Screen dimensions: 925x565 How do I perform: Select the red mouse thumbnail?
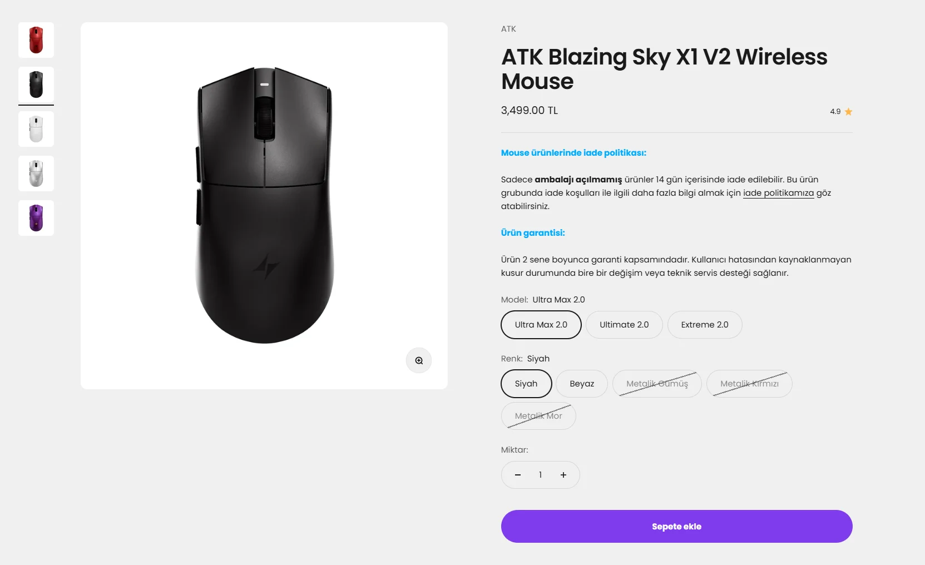36,40
